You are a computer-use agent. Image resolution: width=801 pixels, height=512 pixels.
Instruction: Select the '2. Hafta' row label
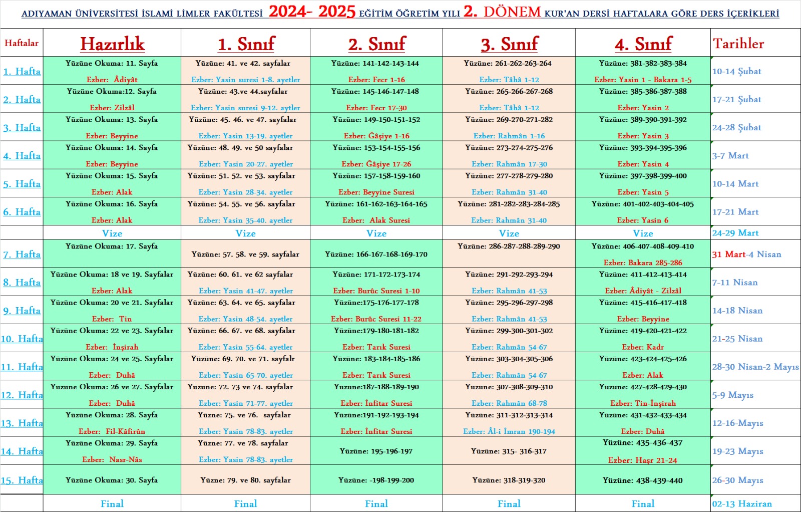pos(22,99)
